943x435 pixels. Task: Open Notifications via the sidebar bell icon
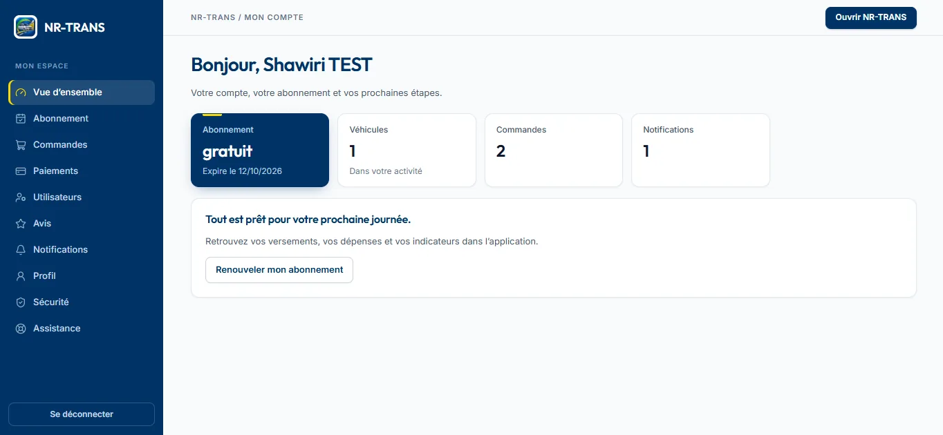(x=21, y=250)
